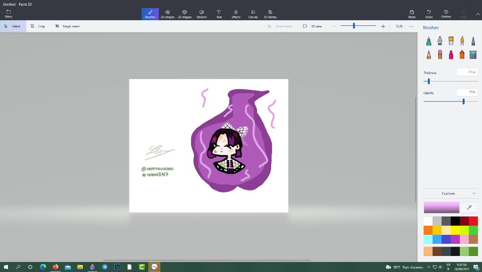Click the zoom in plus icon

pos(383,26)
